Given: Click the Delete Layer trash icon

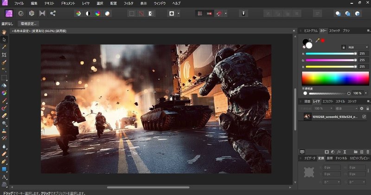Looking at the screenshot, I should (368, 152).
